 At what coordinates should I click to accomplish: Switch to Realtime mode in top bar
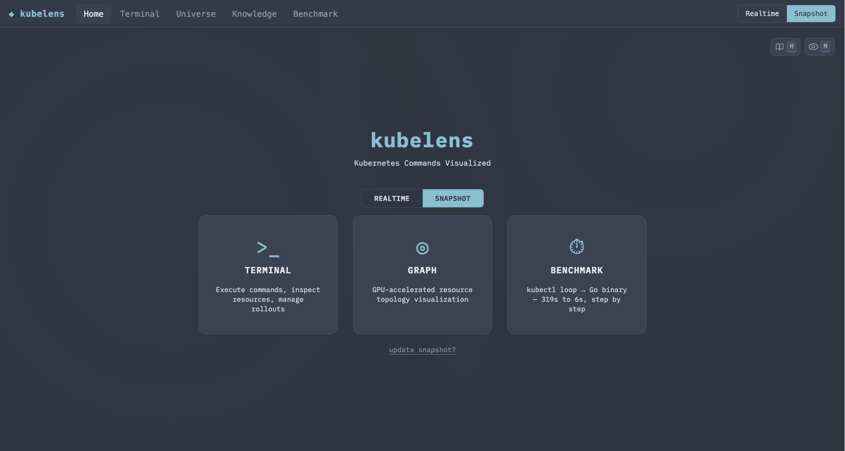point(762,14)
